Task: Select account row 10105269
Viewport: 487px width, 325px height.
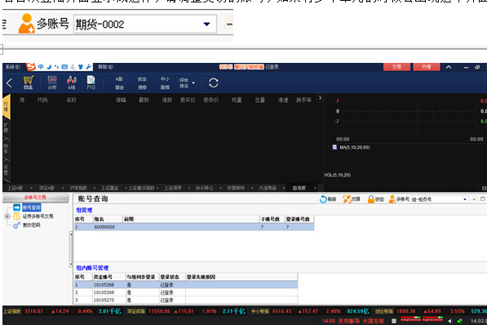Action: (x=186, y=292)
